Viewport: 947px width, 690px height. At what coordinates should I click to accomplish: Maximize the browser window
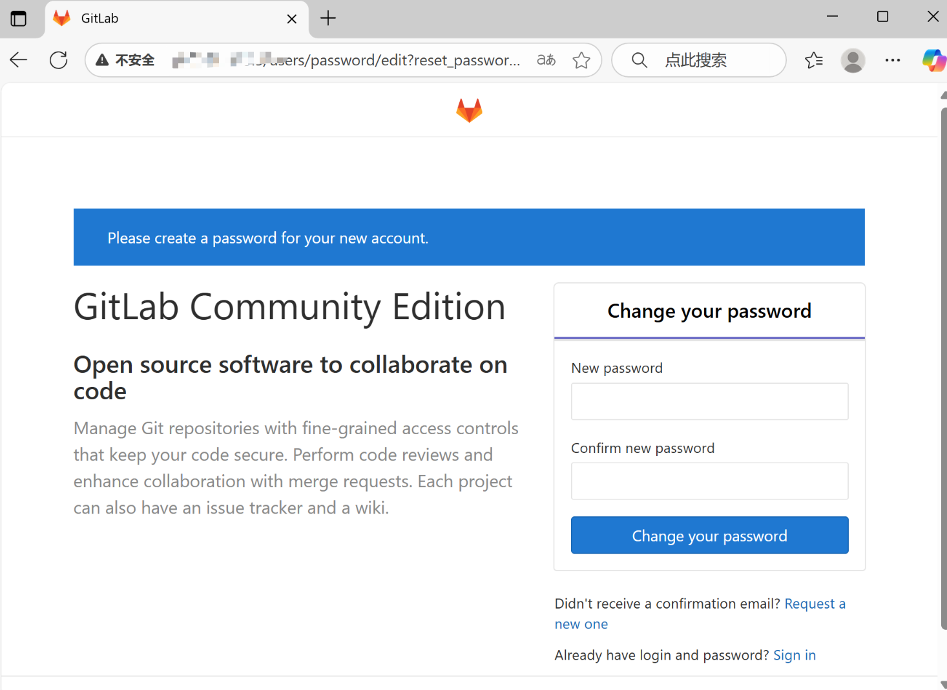point(882,17)
